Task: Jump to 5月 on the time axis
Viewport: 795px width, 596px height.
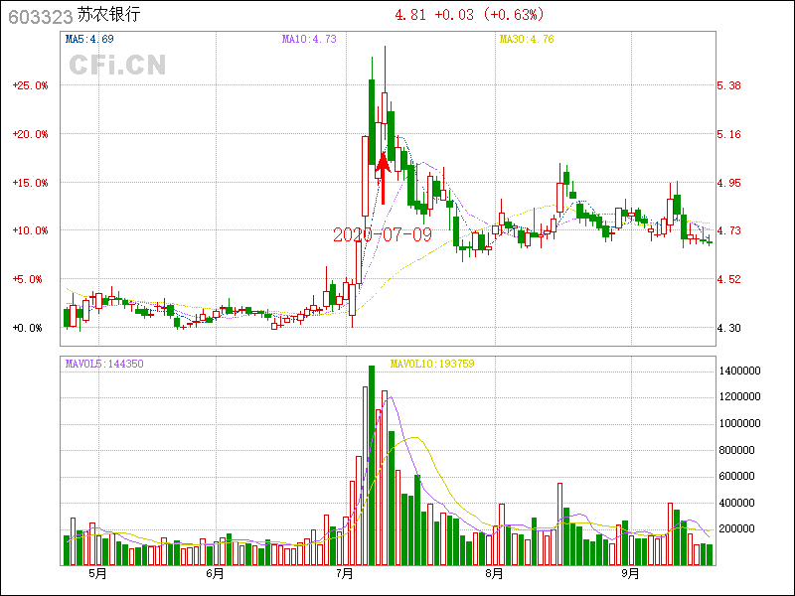Action: (96, 574)
